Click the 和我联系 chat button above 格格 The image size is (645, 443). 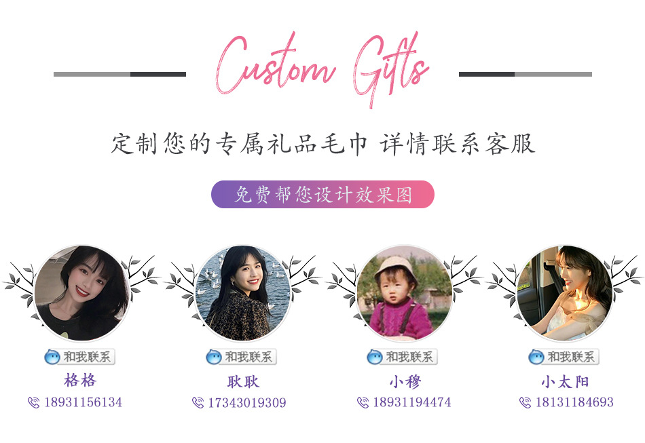[79, 357]
